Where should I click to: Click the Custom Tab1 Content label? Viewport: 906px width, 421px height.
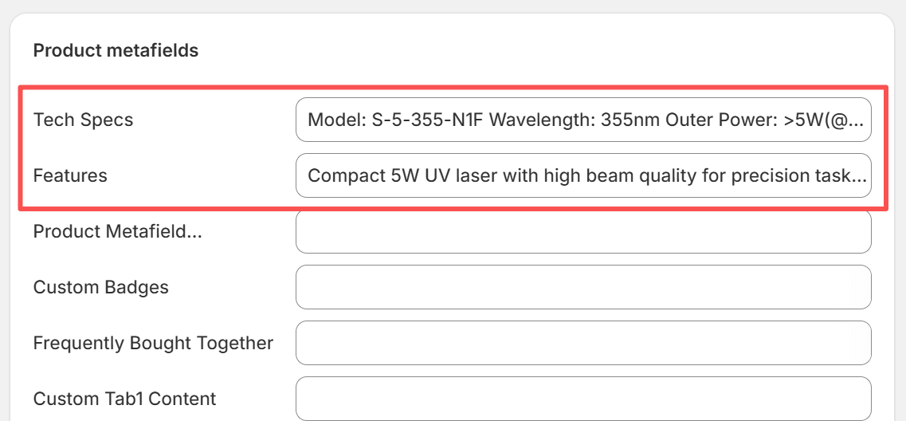(x=124, y=398)
